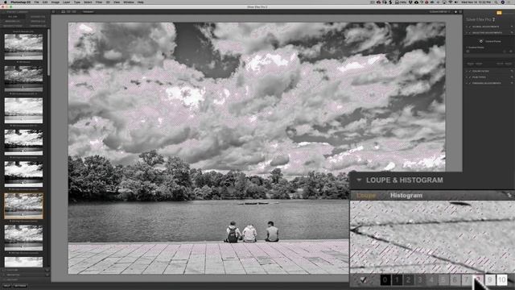Select the highlighted preset thumbnail
Viewport: 515px width, 290px height.
(23, 206)
